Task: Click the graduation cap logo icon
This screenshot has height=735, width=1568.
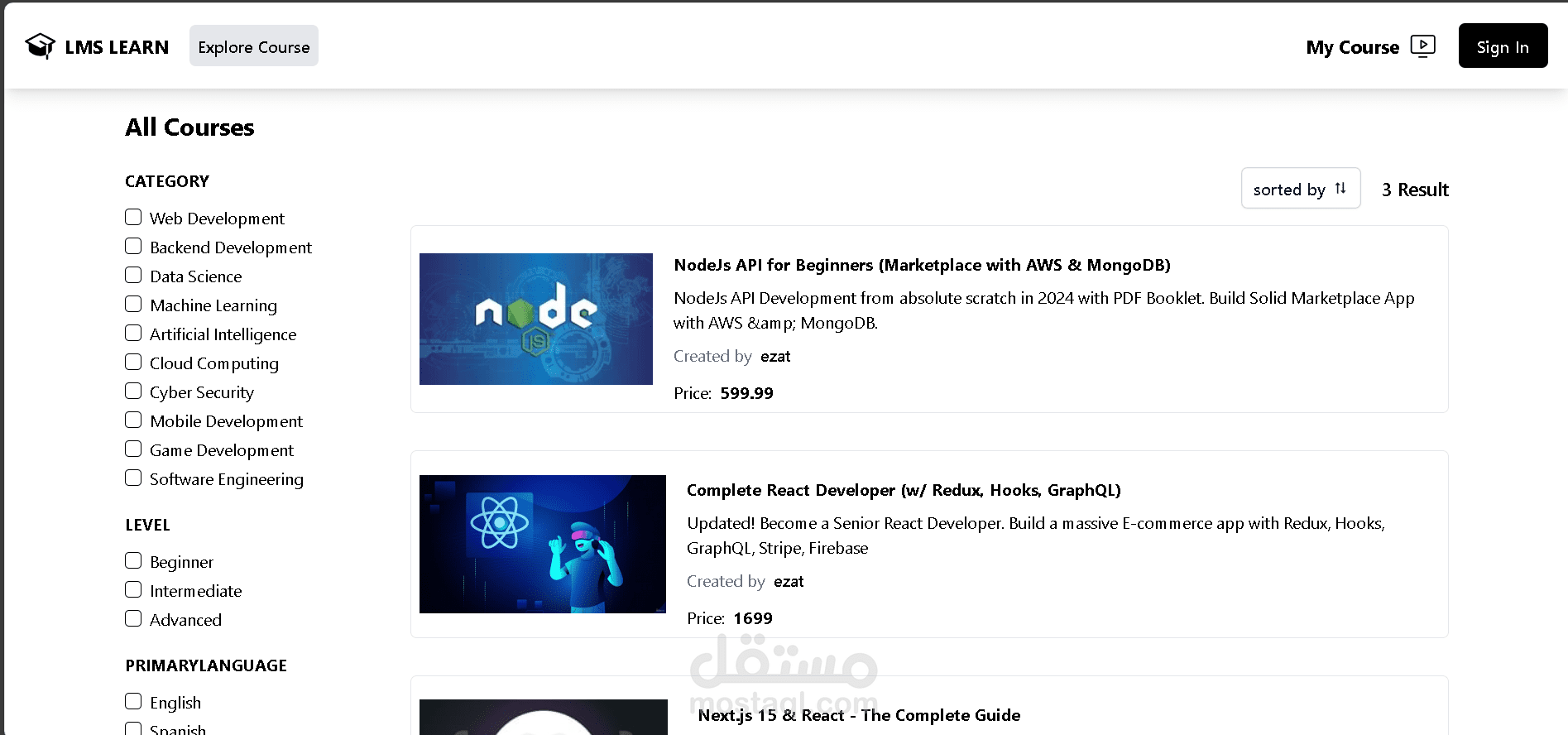Action: click(x=40, y=46)
